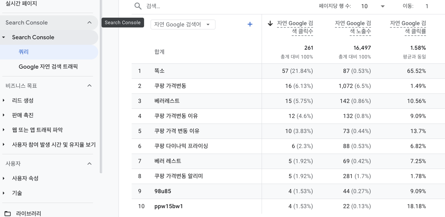Collapse the Search Console section chevron
This screenshot has width=445, height=217.
[89, 23]
